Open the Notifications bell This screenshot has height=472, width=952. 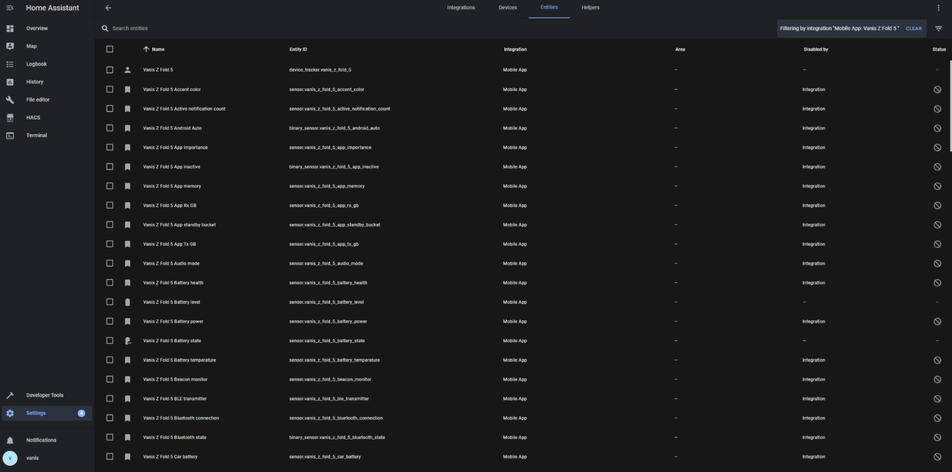pos(41,440)
